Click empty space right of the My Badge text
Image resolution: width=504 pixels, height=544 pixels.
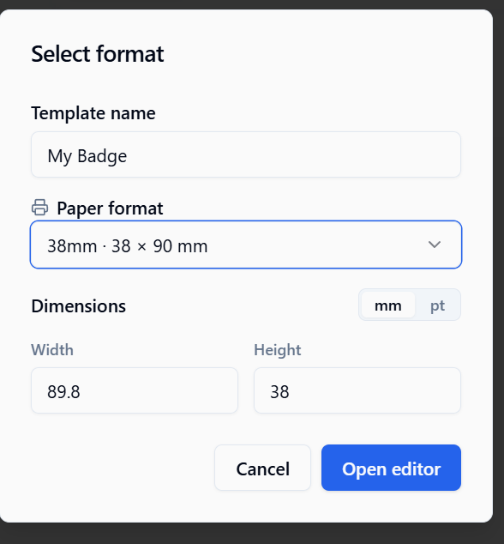[x=291, y=154]
